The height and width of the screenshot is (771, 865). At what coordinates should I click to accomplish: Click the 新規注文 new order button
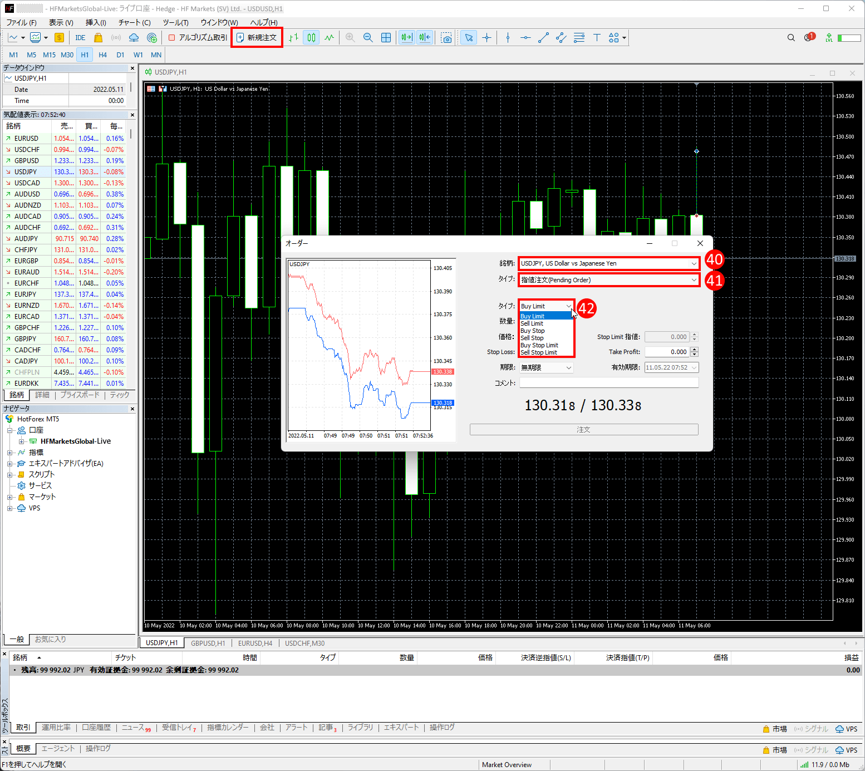257,38
